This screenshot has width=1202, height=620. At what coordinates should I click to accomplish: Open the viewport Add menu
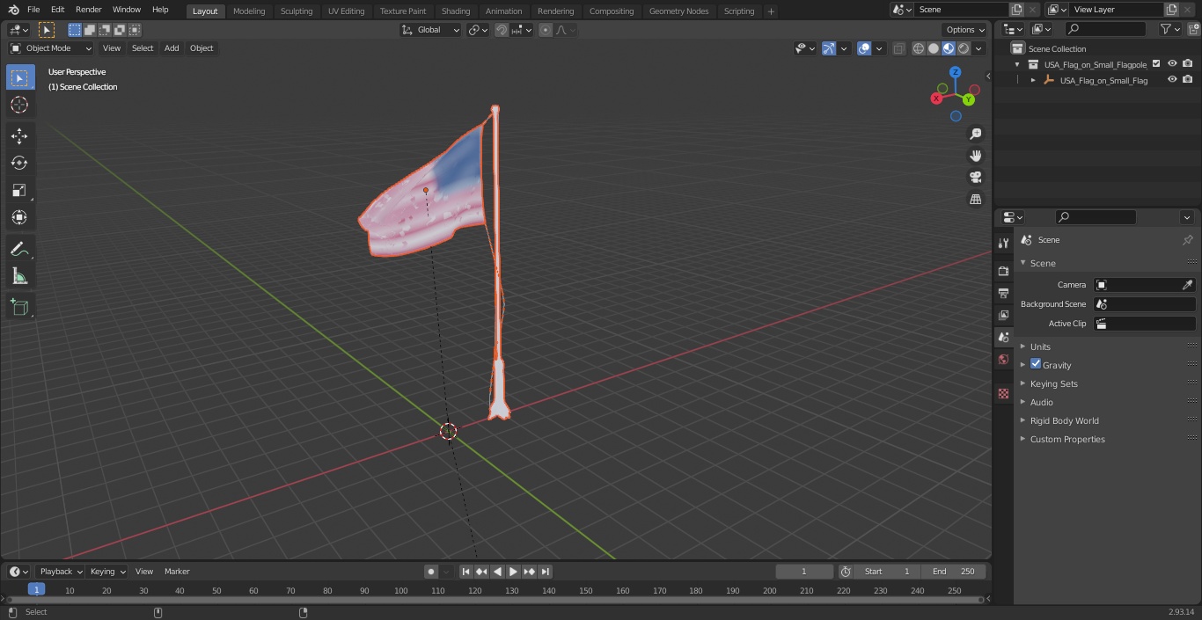[172, 48]
